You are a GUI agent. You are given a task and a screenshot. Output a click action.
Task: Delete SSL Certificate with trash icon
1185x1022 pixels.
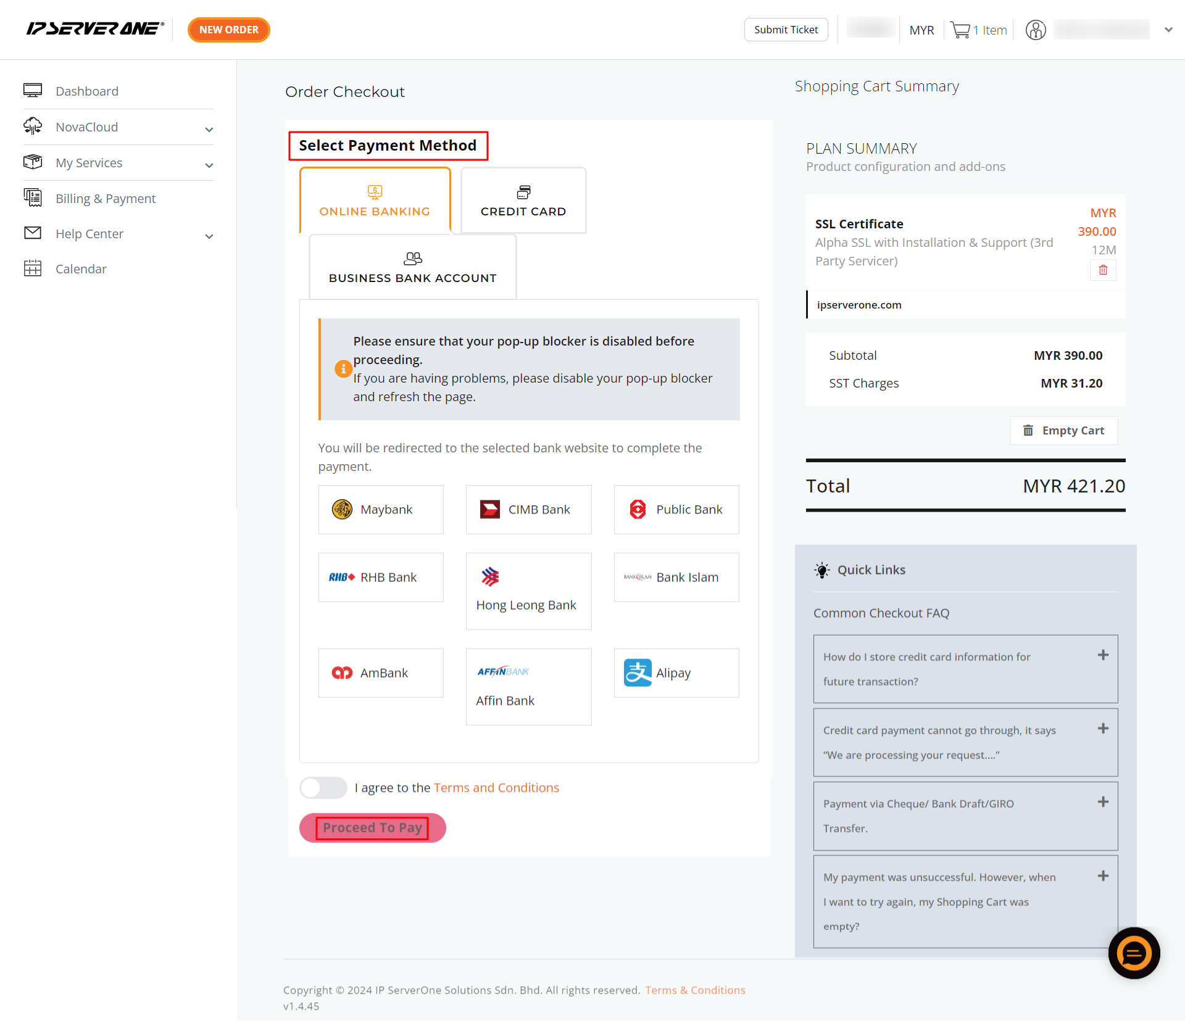[1103, 270]
